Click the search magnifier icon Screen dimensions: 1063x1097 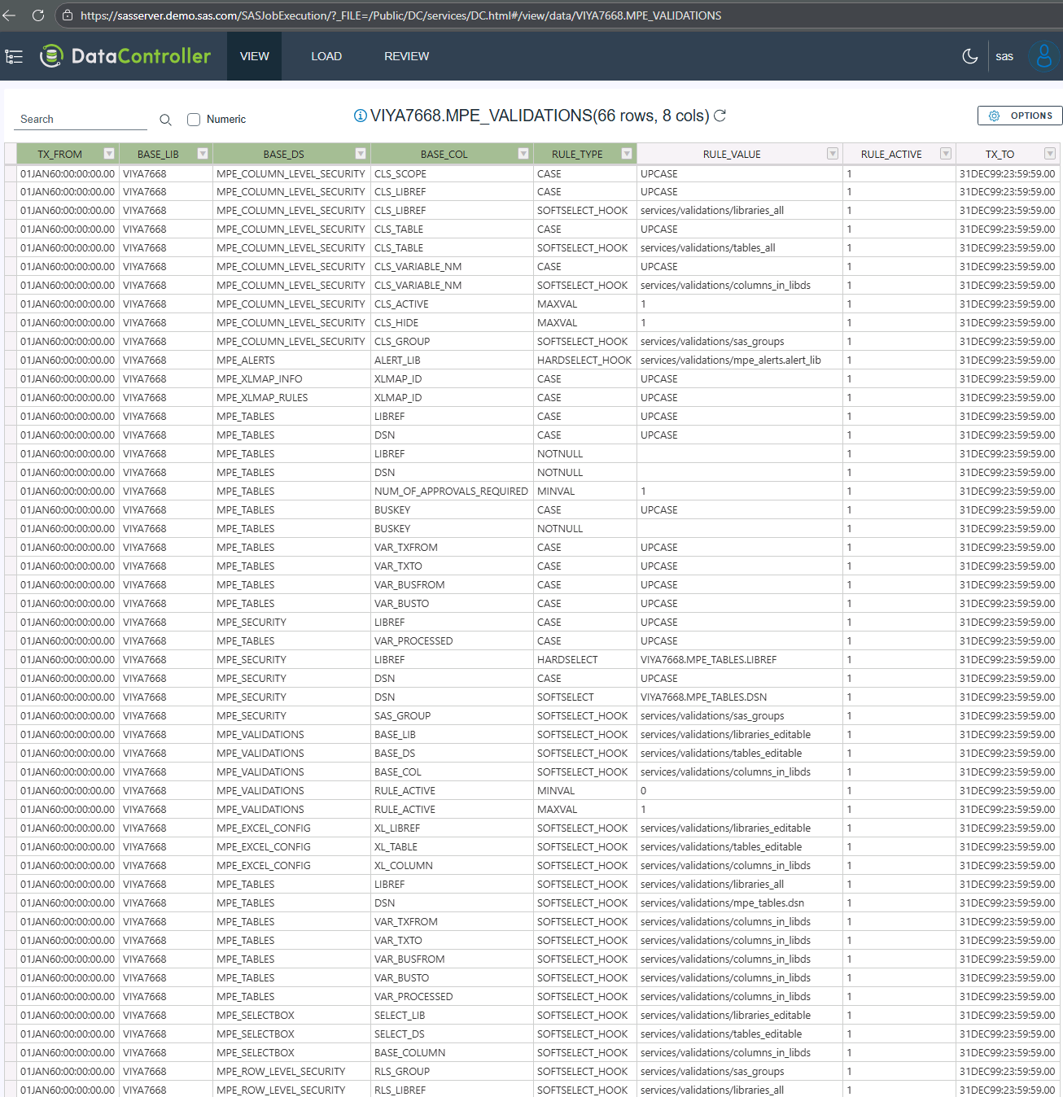165,120
